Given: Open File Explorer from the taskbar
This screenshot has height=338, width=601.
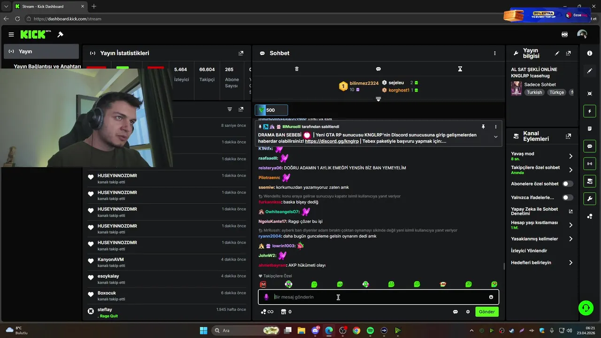Looking at the screenshot, I should (x=301, y=330).
